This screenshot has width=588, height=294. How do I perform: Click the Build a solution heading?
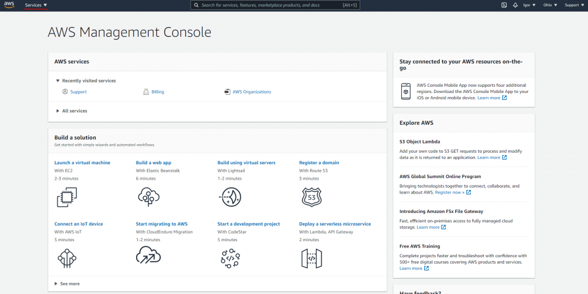point(75,138)
